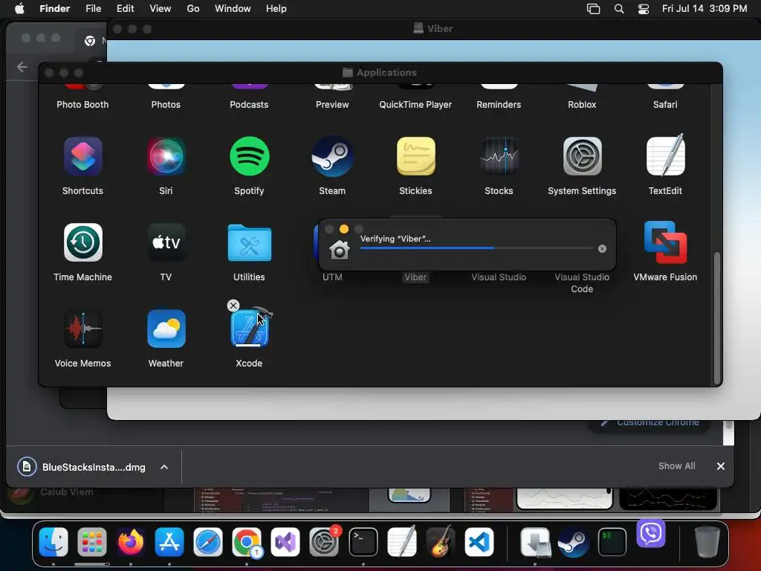Close the Chrome downloads bar
Image resolution: width=761 pixels, height=571 pixels.
721,466
